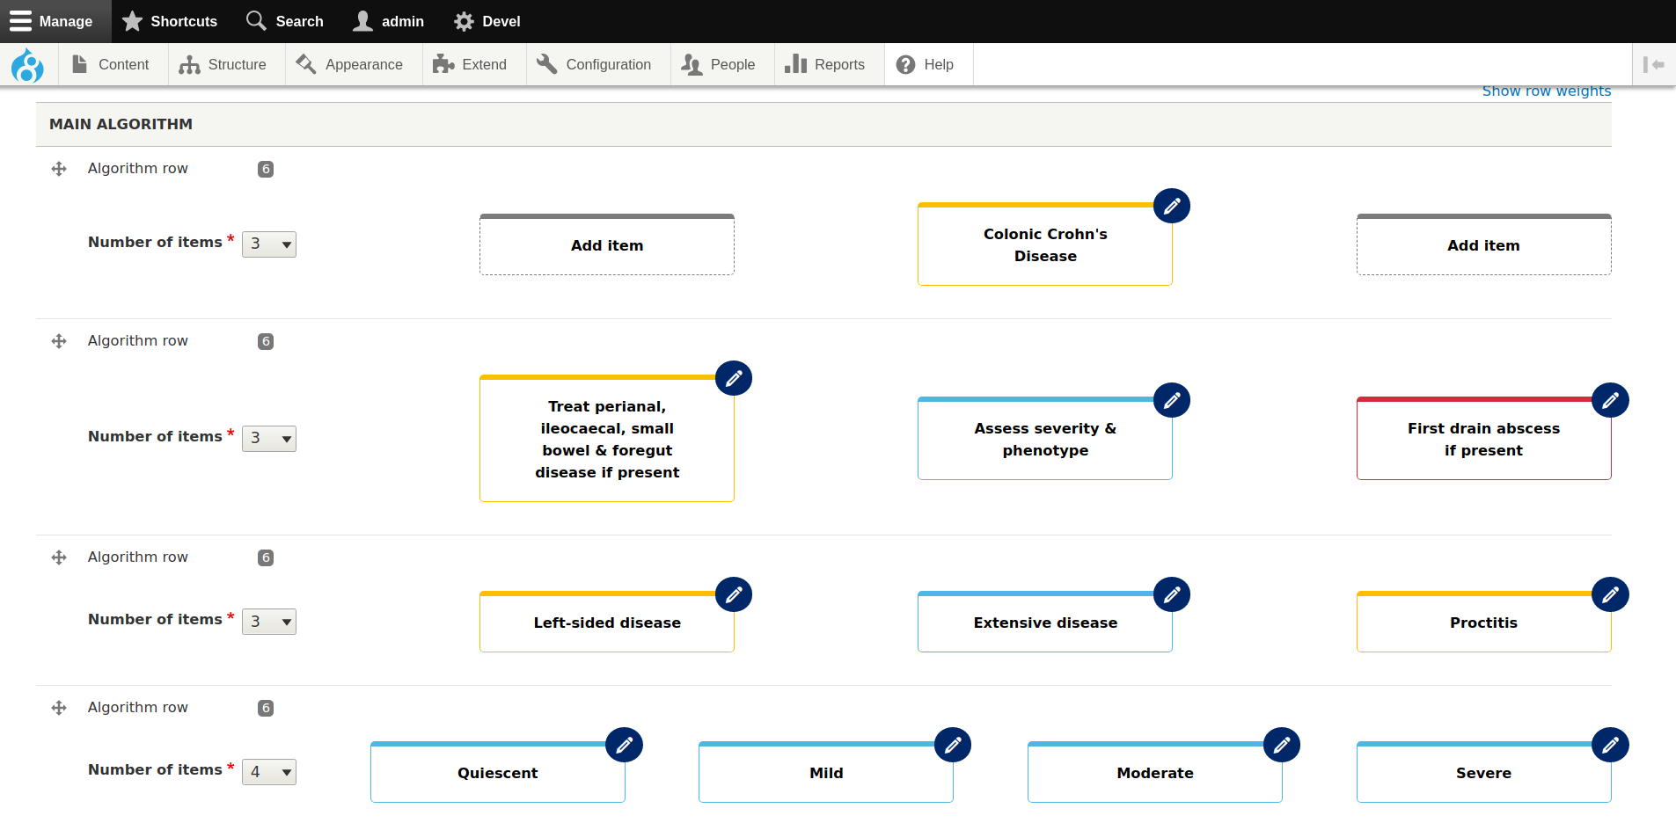Click the hamburger Manage icon
1676x823 pixels.
[20, 21]
